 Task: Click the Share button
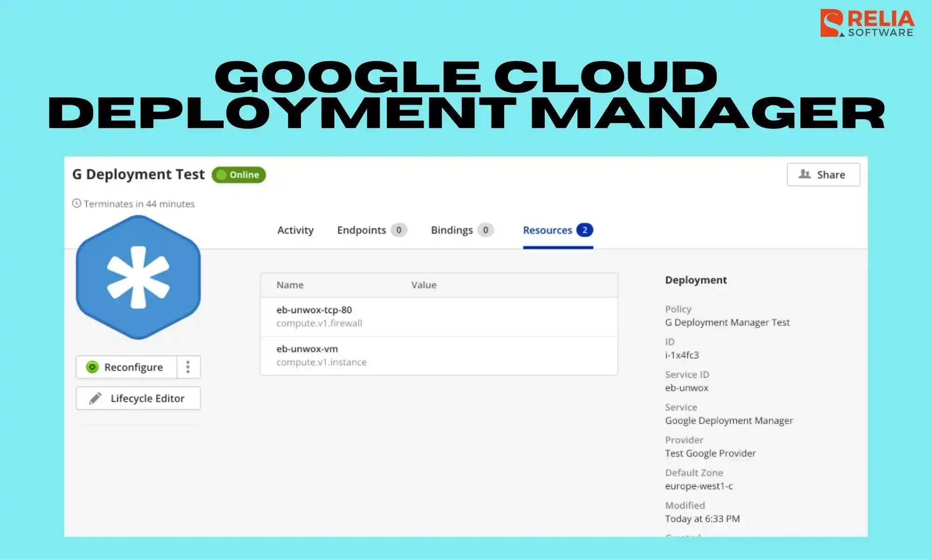pyautogui.click(x=823, y=175)
